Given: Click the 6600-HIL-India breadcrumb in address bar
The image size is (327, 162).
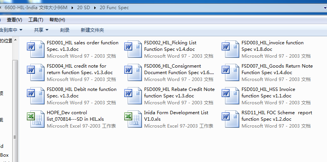Looking at the screenshot, I should point(36,8).
